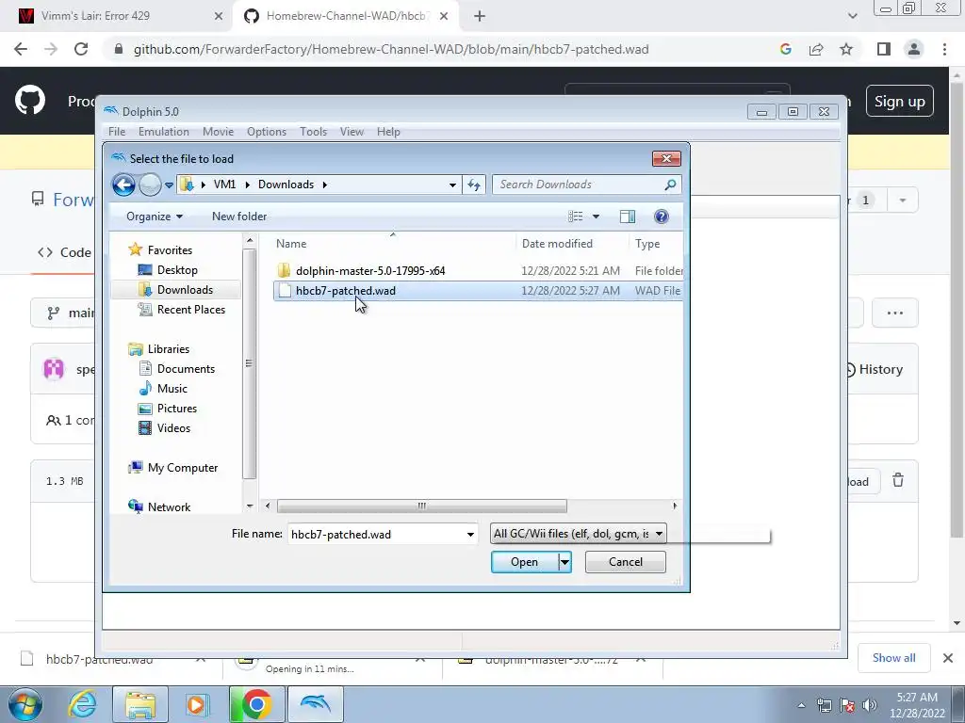Select My Computer in sidebar
The image size is (965, 723).
point(182,468)
